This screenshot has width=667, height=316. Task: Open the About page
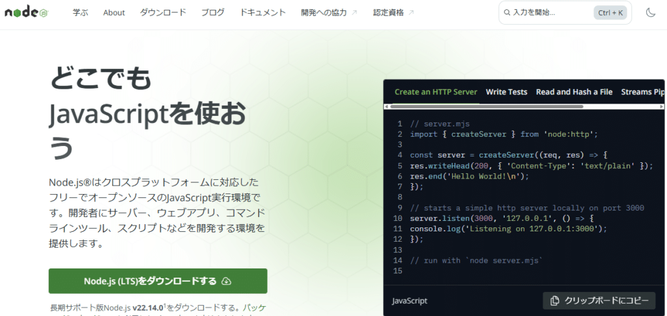point(114,13)
